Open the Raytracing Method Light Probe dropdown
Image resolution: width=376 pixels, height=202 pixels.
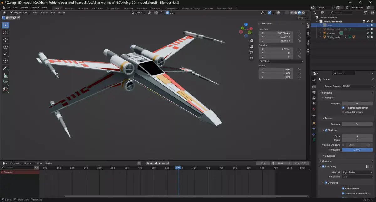[357, 172]
